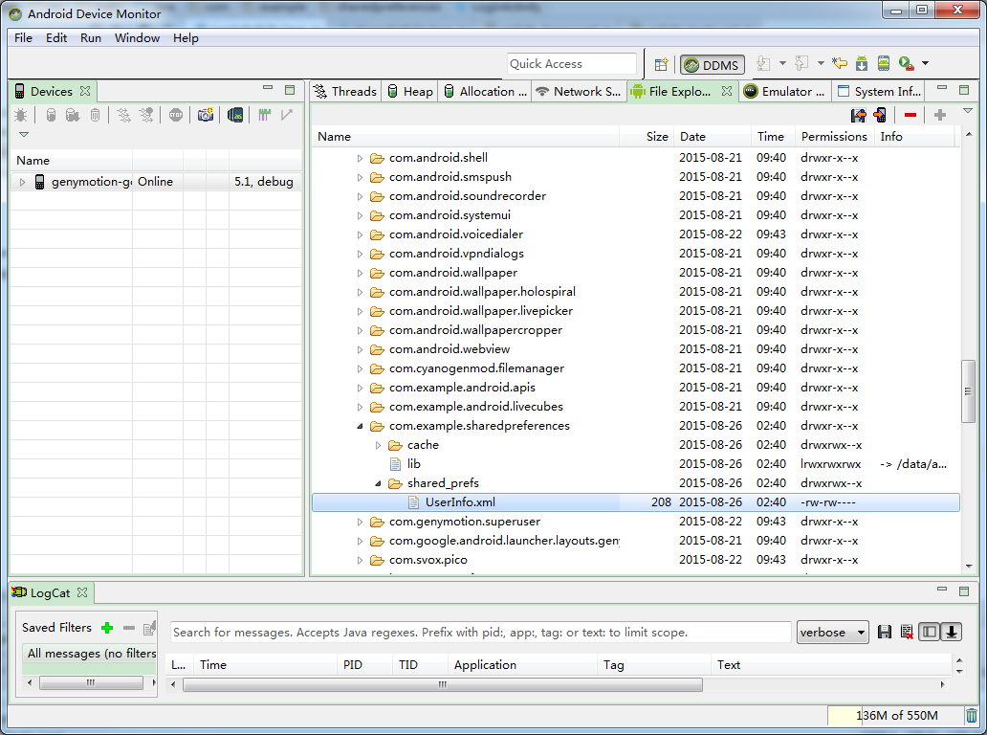987x735 pixels.
Task: Switch to the Allocation Tracker tab
Action: [x=485, y=91]
